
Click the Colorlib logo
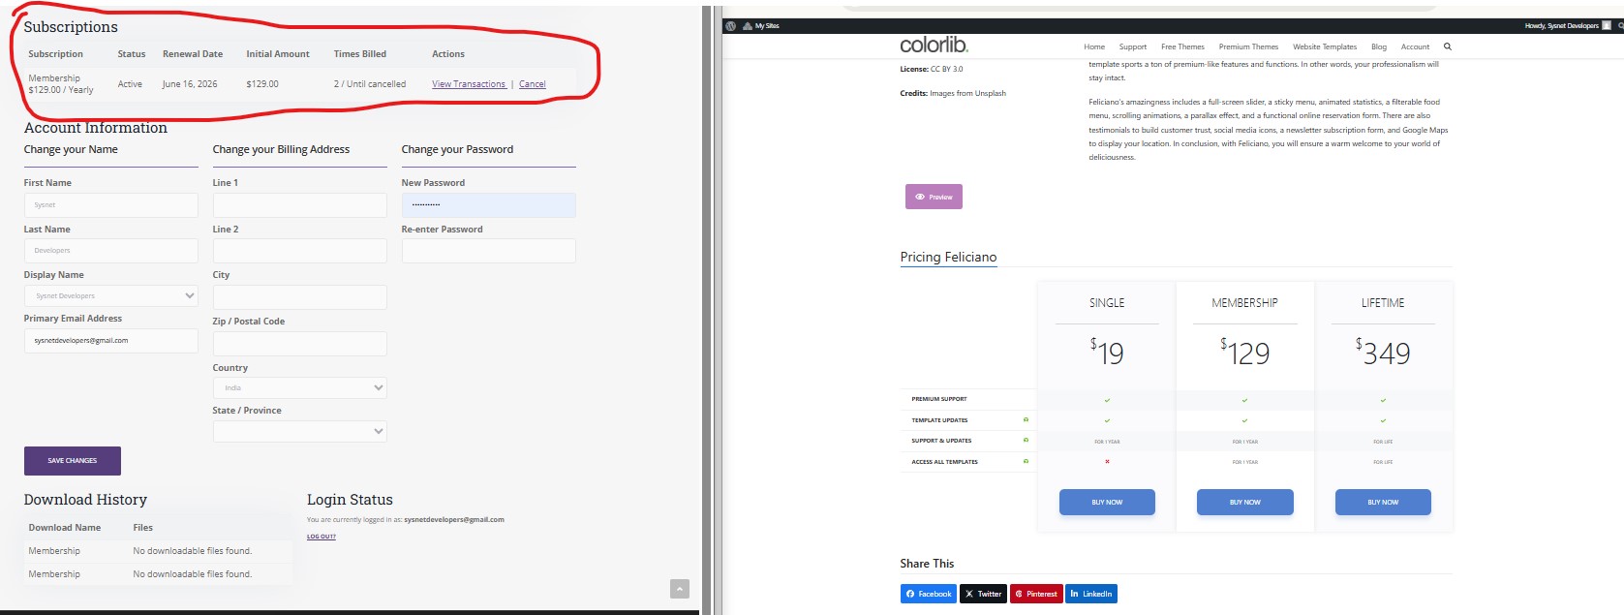934,46
